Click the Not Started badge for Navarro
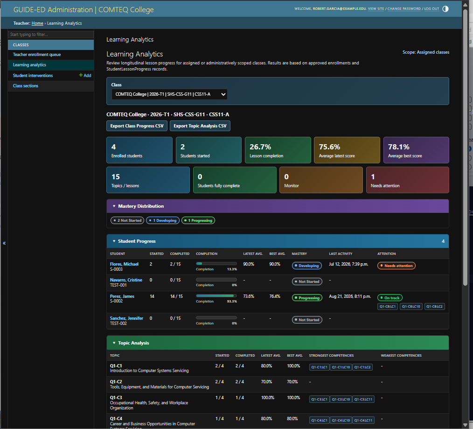473x429 pixels. point(307,281)
